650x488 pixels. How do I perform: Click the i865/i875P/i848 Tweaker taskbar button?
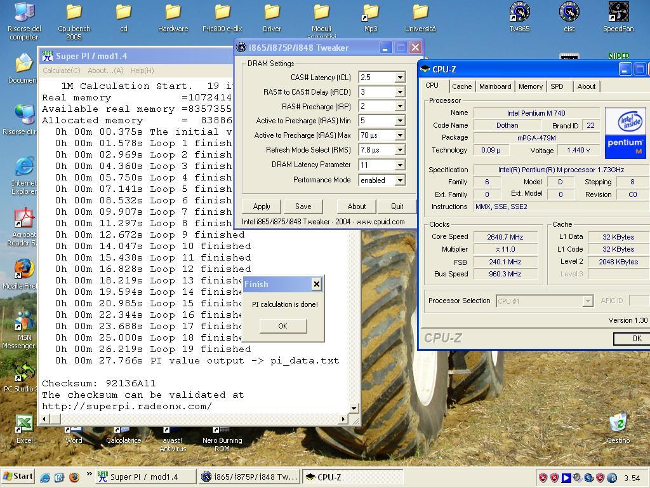click(249, 477)
